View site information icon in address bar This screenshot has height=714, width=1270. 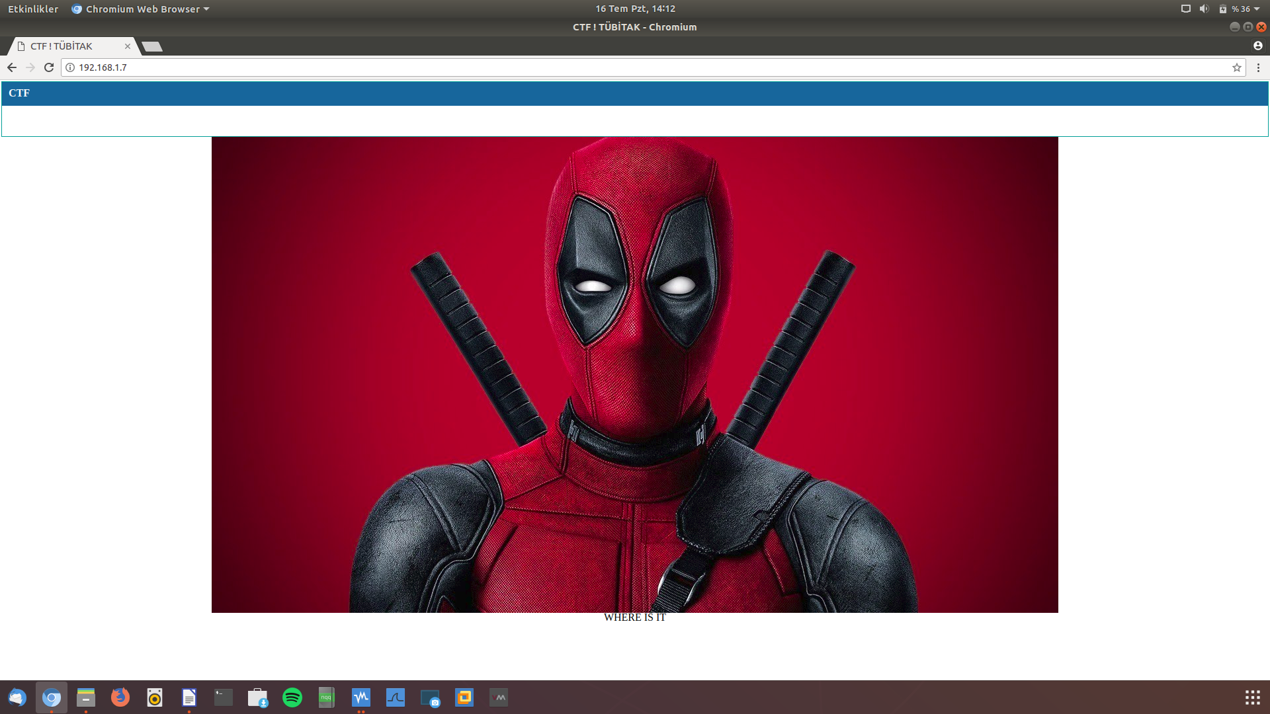coord(70,67)
